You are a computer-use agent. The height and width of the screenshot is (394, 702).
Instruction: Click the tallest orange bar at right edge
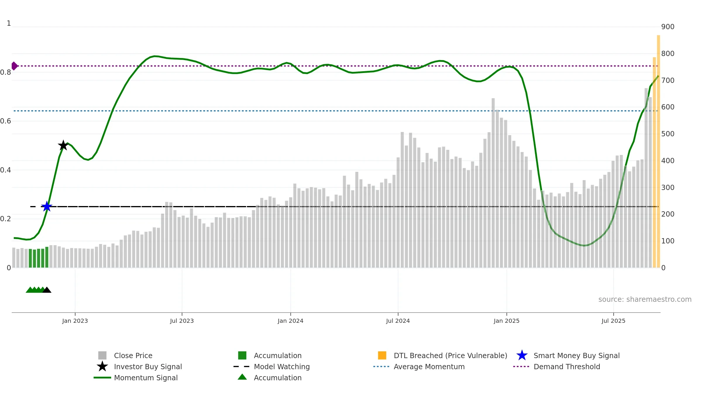658,151
